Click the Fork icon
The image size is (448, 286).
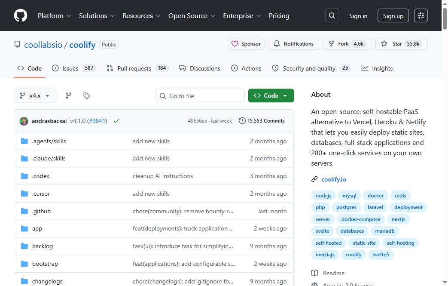pyautogui.click(x=331, y=44)
